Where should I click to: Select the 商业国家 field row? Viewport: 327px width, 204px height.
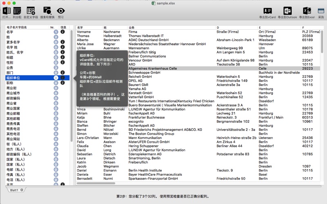click(38, 109)
